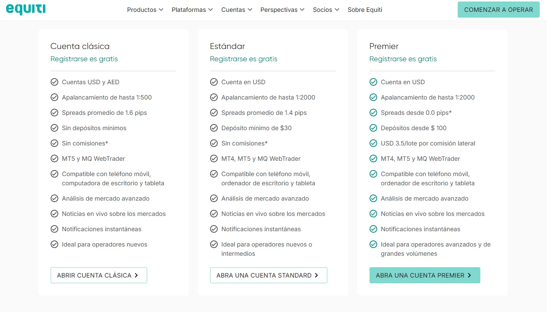The height and width of the screenshot is (312, 547).
Task: Click checkmark icon beside Spreads desde 0.0 pips*
Action: [373, 113]
